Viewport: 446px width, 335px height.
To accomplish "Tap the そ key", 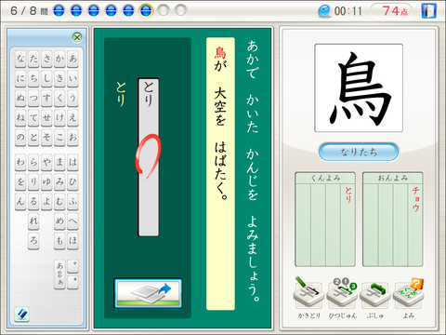I will [x=46, y=137].
